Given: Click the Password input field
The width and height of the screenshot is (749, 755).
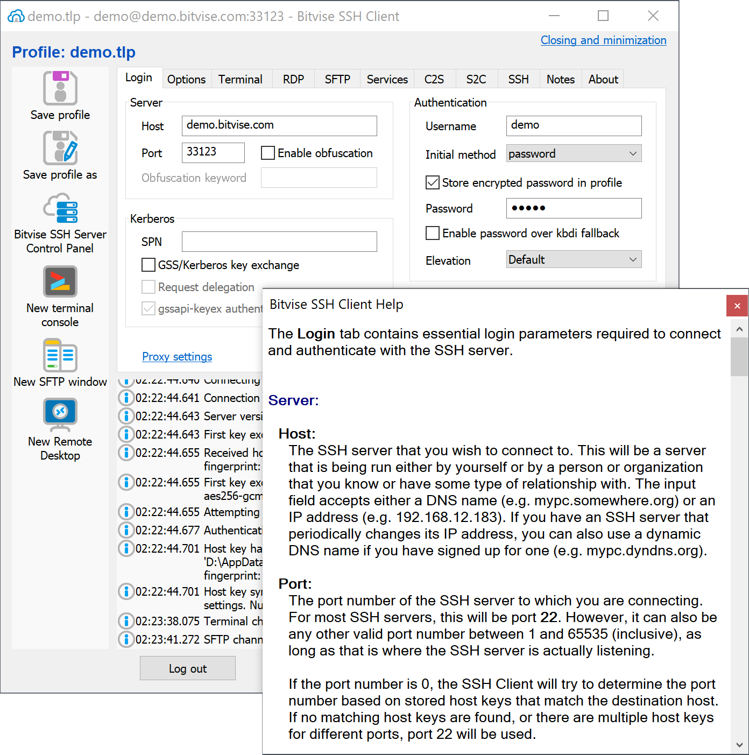Looking at the screenshot, I should [574, 208].
